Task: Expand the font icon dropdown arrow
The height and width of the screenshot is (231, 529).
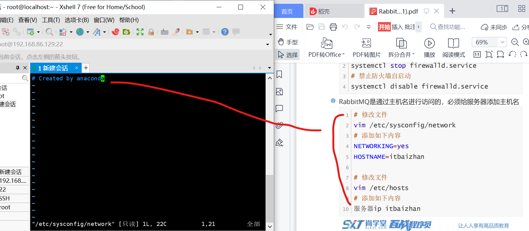Action: point(104,32)
